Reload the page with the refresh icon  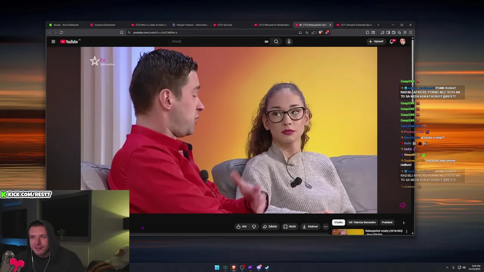point(61,32)
